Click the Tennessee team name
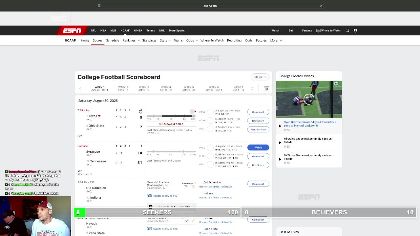The image size is (420, 236). point(98,161)
